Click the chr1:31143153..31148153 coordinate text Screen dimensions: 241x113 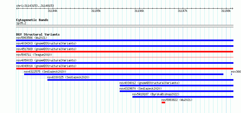point(35,6)
